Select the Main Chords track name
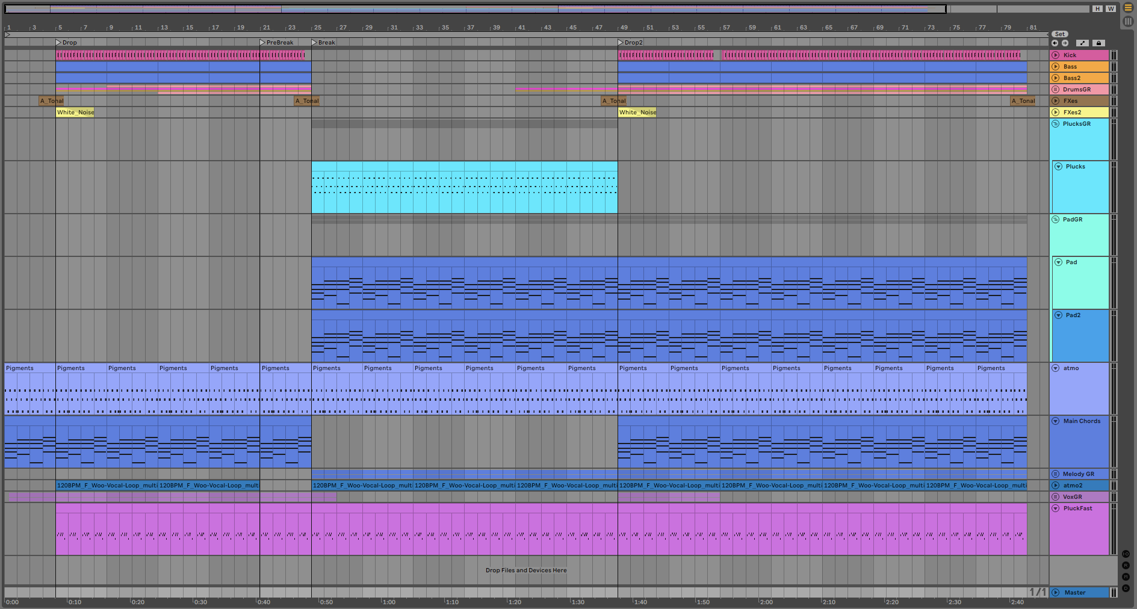Viewport: 1137px width, 609px height. pos(1082,421)
